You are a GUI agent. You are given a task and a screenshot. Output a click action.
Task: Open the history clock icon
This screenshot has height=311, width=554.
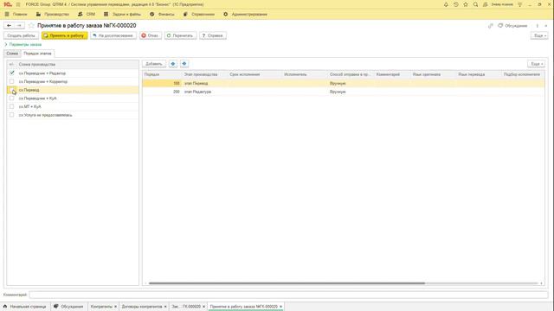coord(456,4)
